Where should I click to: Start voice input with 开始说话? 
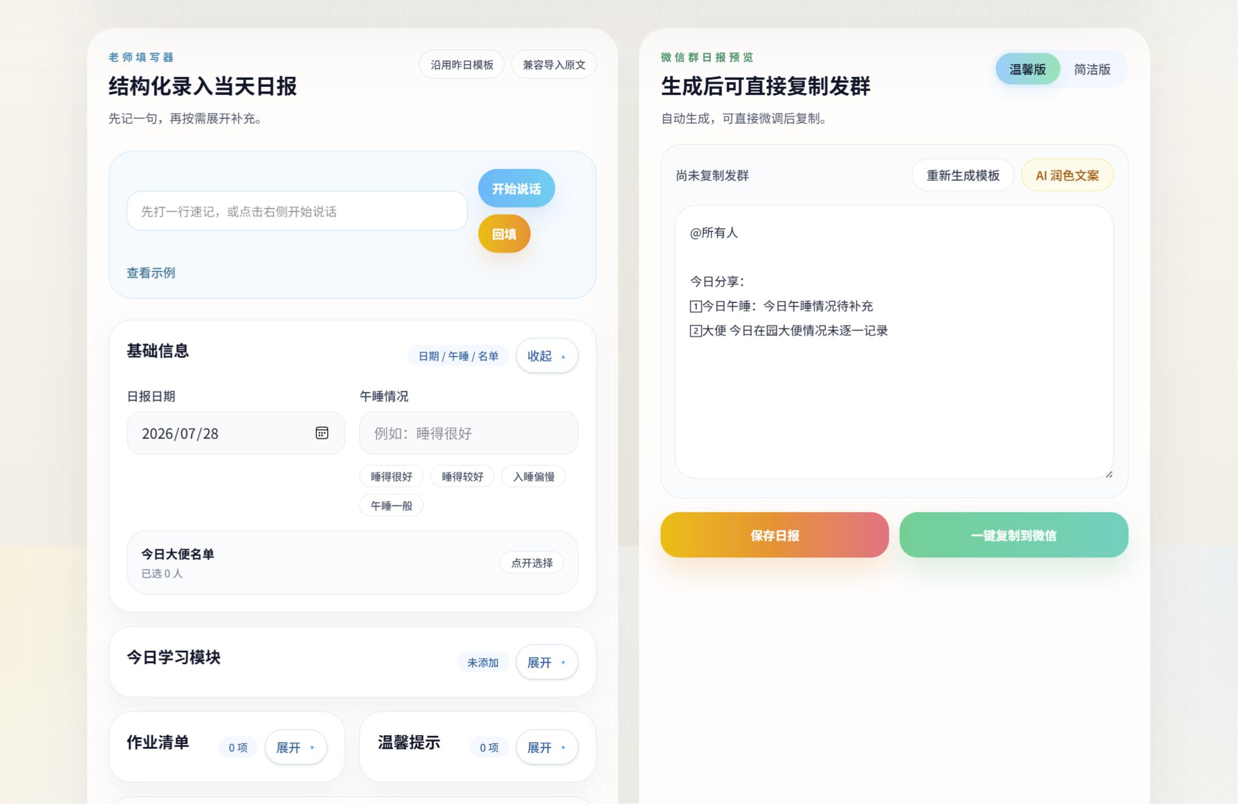click(516, 188)
